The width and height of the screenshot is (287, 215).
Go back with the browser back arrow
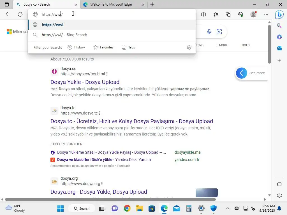[x=8, y=14]
